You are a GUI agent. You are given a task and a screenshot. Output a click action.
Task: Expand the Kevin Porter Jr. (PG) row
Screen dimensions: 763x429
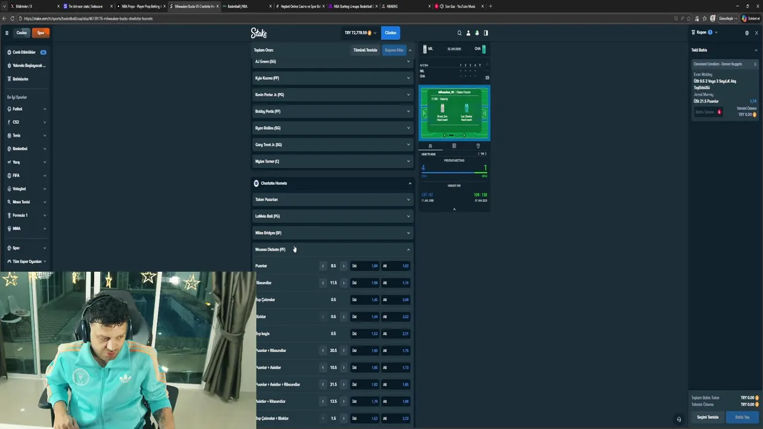coord(332,95)
